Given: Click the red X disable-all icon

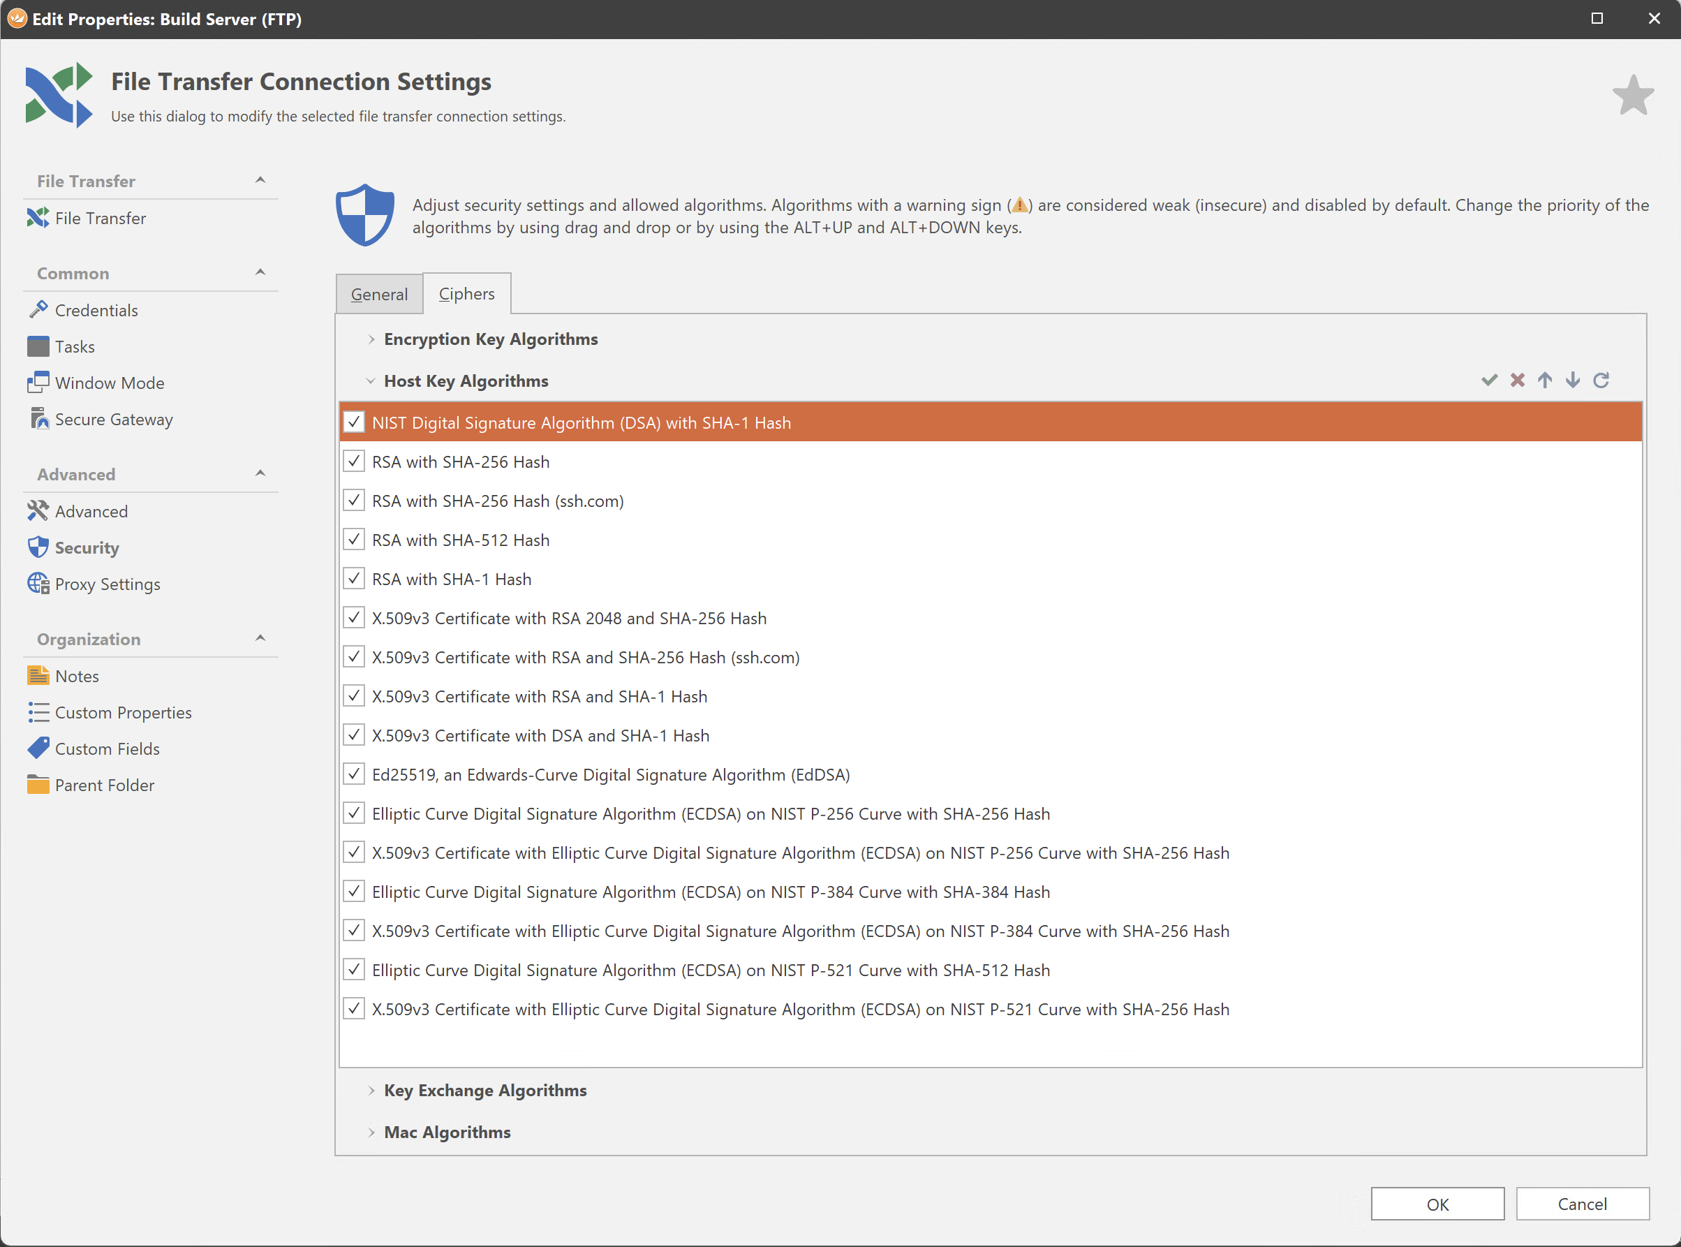Looking at the screenshot, I should pos(1516,380).
